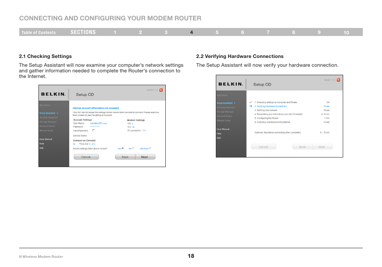Select current section 4 in navigation bar

(x=191, y=32)
